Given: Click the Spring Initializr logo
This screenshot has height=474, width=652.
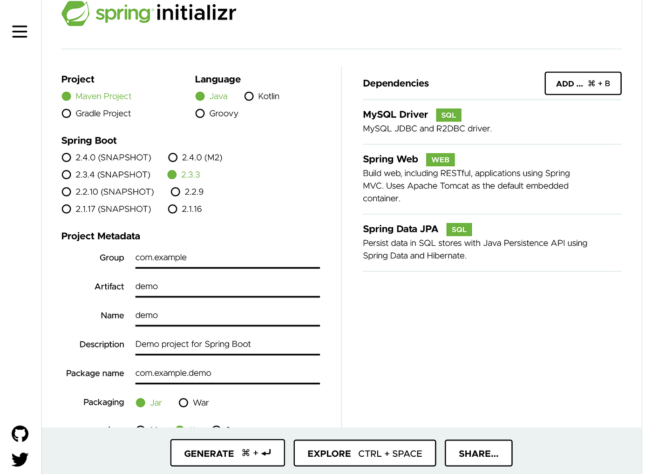Looking at the screenshot, I should (x=149, y=13).
